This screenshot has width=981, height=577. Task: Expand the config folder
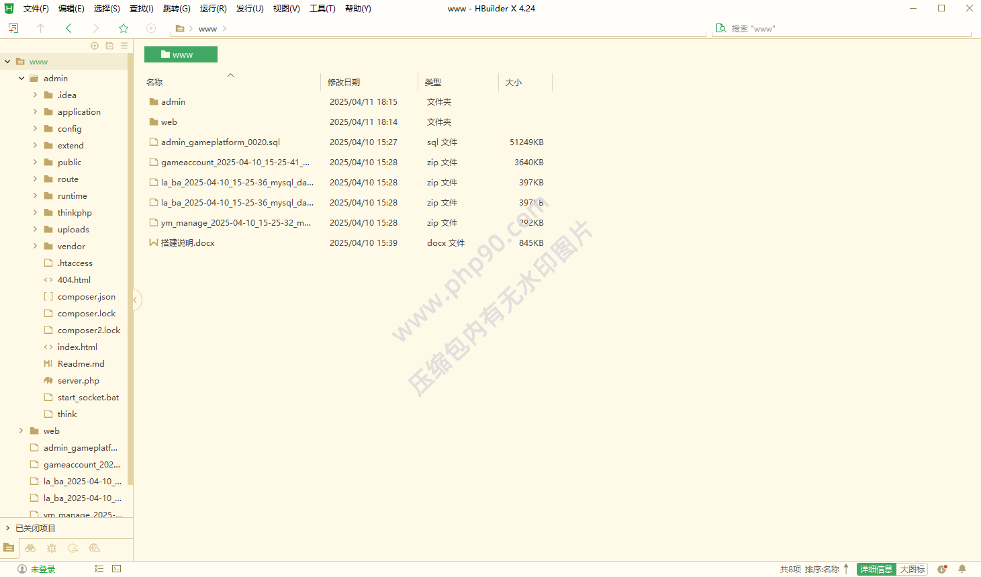[x=36, y=129]
